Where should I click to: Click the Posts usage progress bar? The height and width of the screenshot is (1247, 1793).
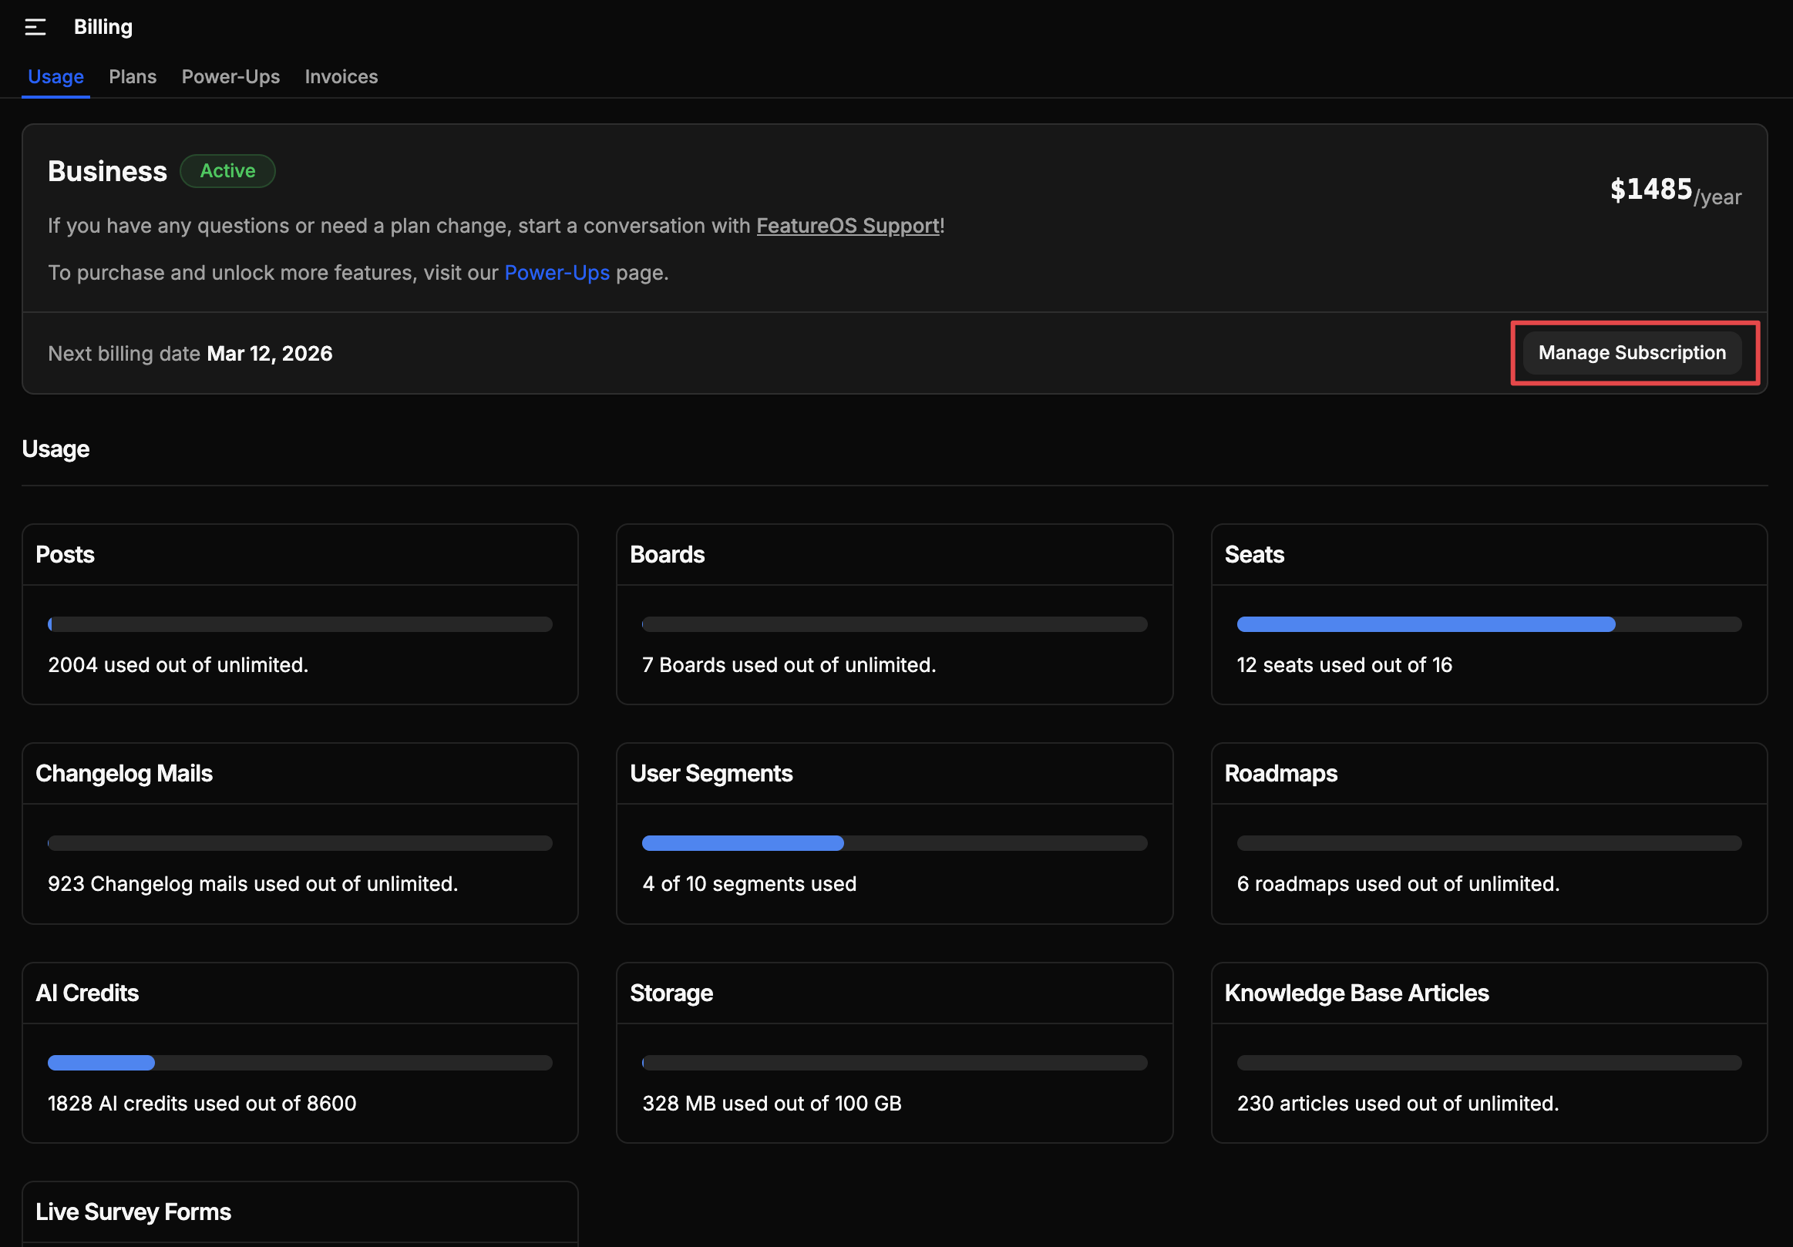(x=299, y=624)
